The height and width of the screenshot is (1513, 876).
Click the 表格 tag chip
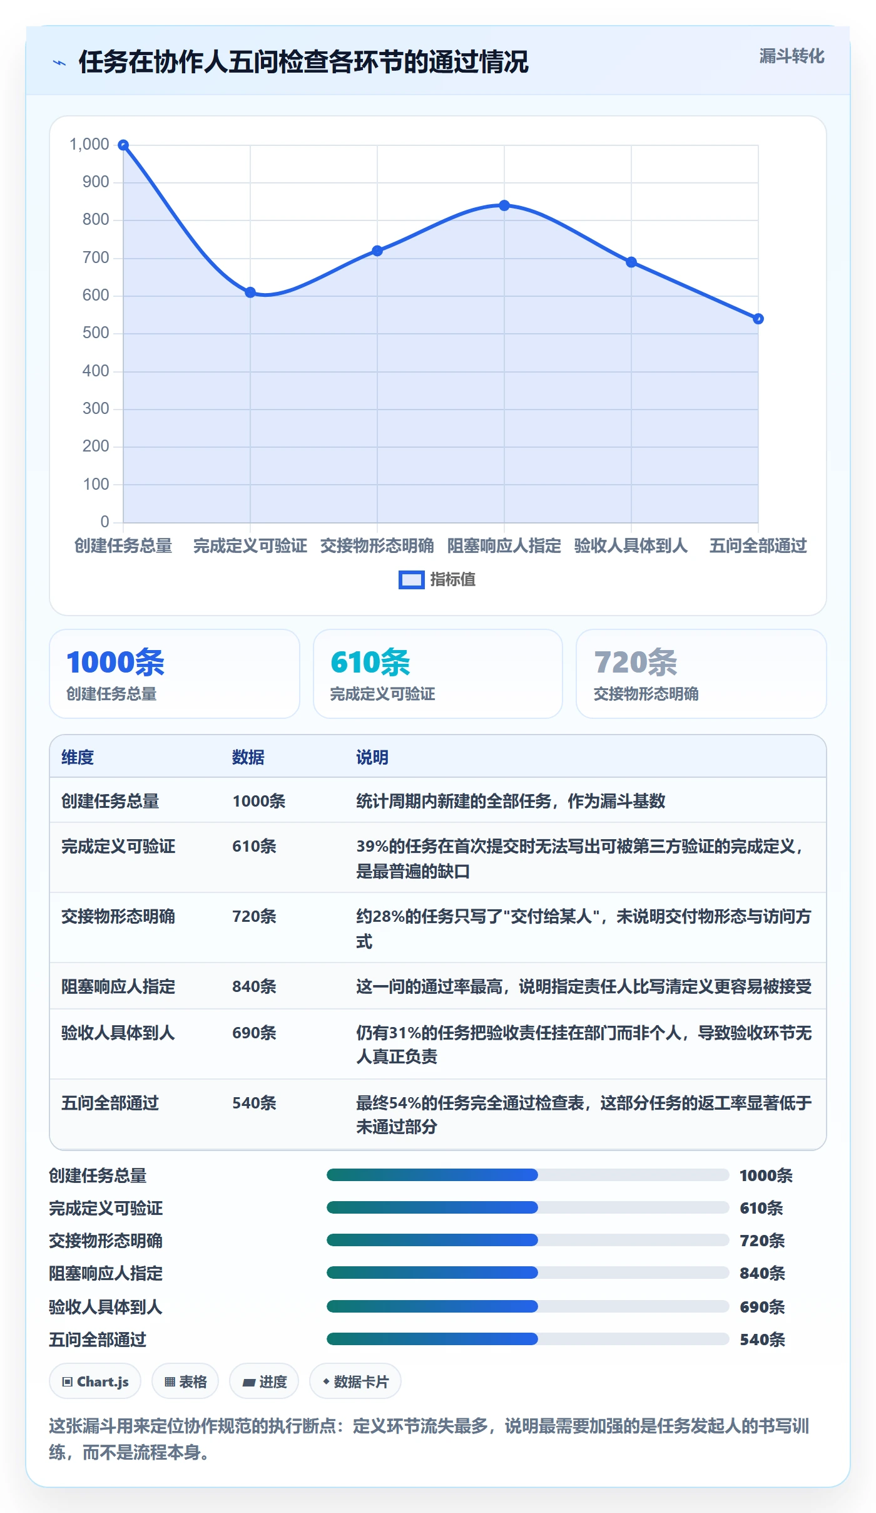(x=185, y=1381)
